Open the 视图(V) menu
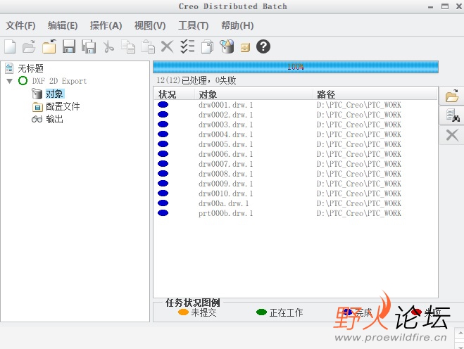Screen dimensions: 464x349 150,26
